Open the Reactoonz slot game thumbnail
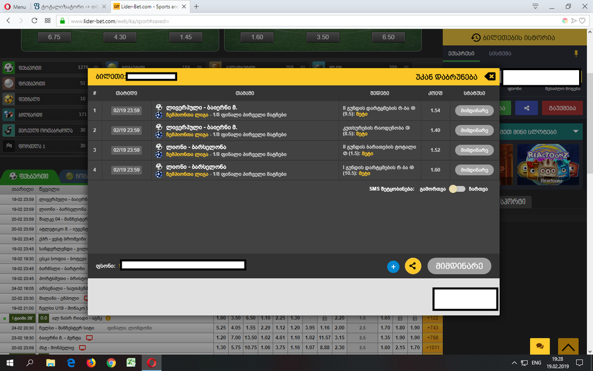Viewport: 593px width, 371px height. point(548,164)
